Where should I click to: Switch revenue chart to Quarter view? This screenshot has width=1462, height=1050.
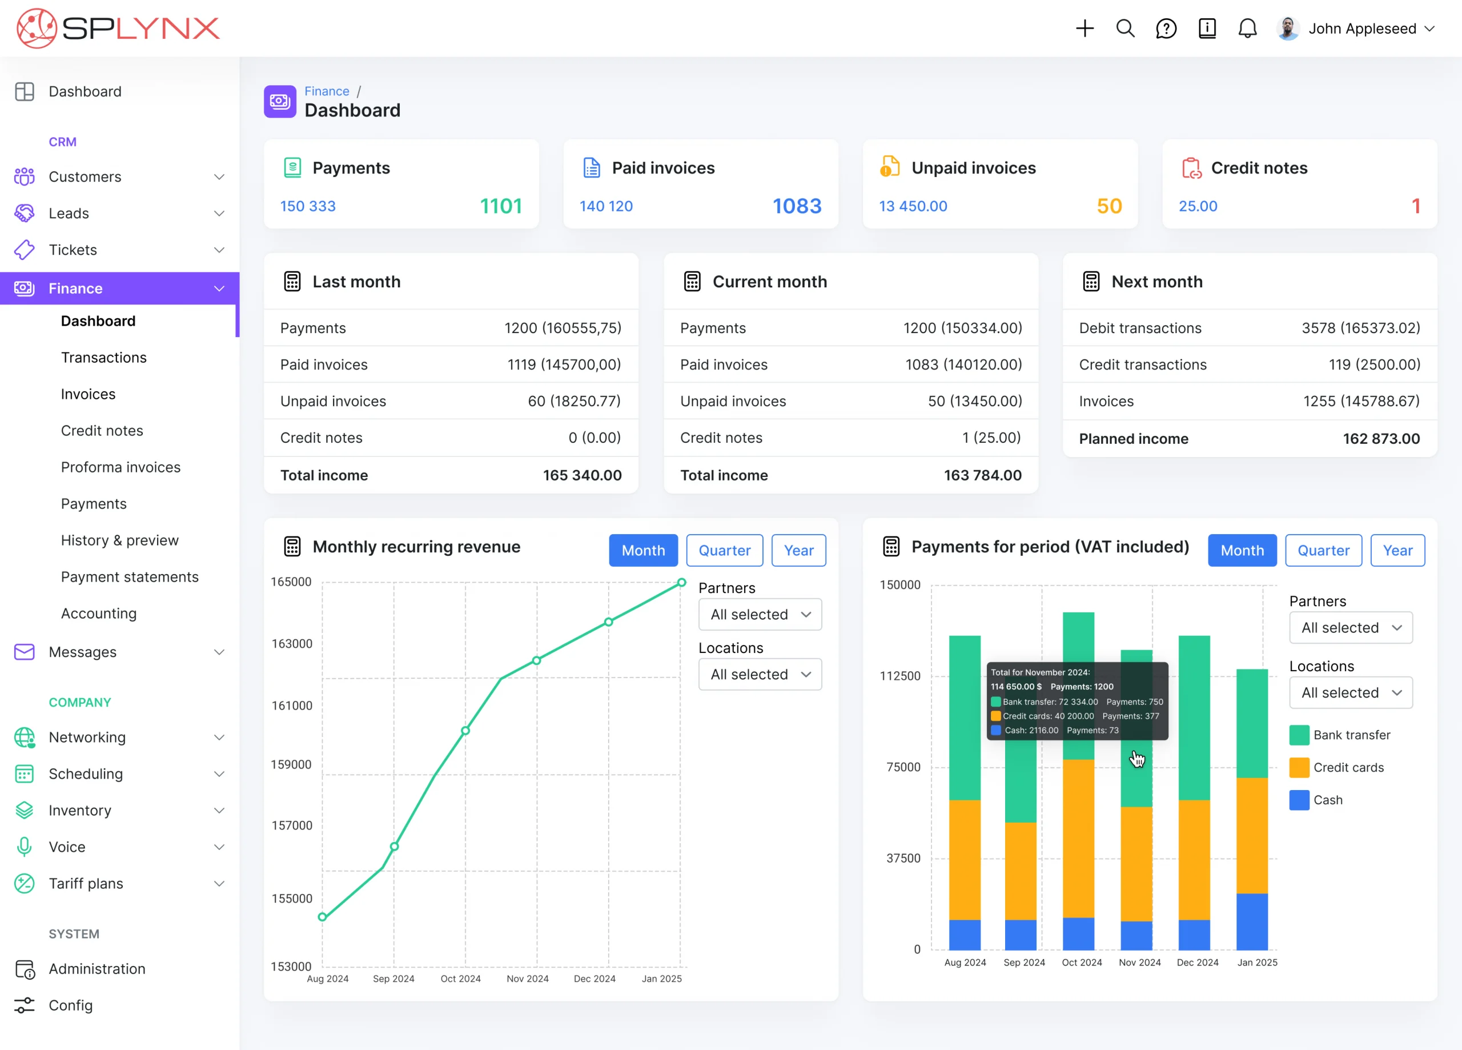click(725, 550)
